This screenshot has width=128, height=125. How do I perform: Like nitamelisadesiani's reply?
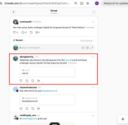pos(21,109)
